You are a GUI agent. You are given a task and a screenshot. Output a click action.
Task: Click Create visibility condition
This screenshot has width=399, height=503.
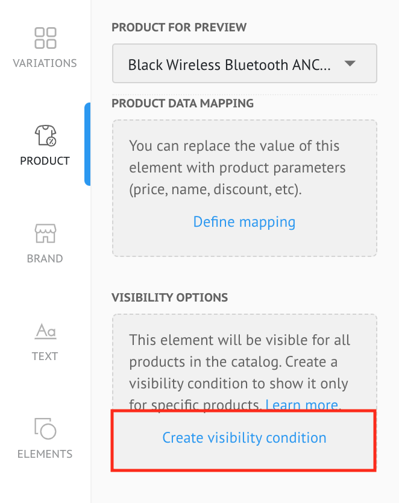pyautogui.click(x=244, y=438)
